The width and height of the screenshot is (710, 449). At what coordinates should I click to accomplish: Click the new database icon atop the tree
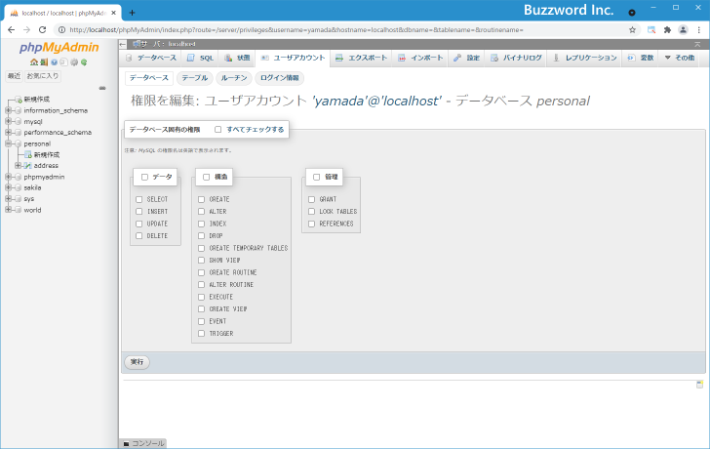coord(19,100)
